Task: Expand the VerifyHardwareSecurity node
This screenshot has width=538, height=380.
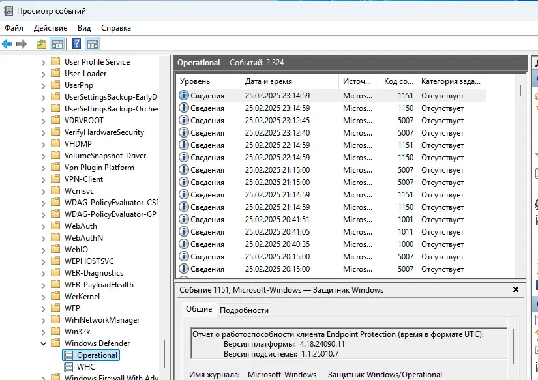Action: [43, 133]
